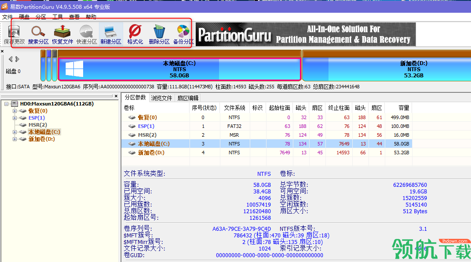The width and height of the screenshot is (471, 262).
Task: Expand the 本地磁盘(C:) tree node
Action: 15,132
